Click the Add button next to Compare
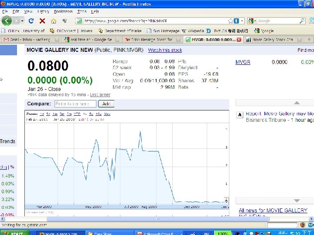This screenshot has width=314, height=235. 106,104
